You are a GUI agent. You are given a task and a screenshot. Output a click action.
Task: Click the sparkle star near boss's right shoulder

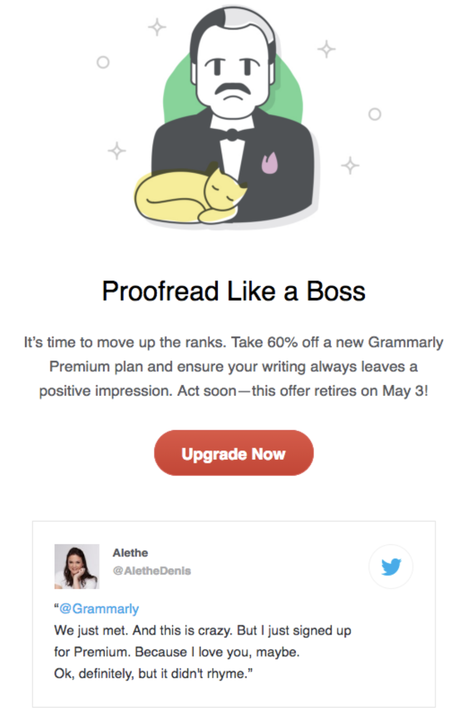[350, 165]
